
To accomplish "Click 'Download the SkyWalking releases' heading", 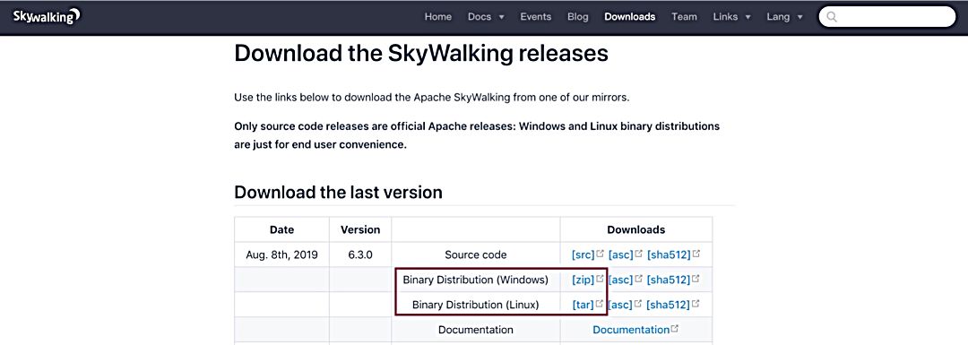I will pos(421,53).
